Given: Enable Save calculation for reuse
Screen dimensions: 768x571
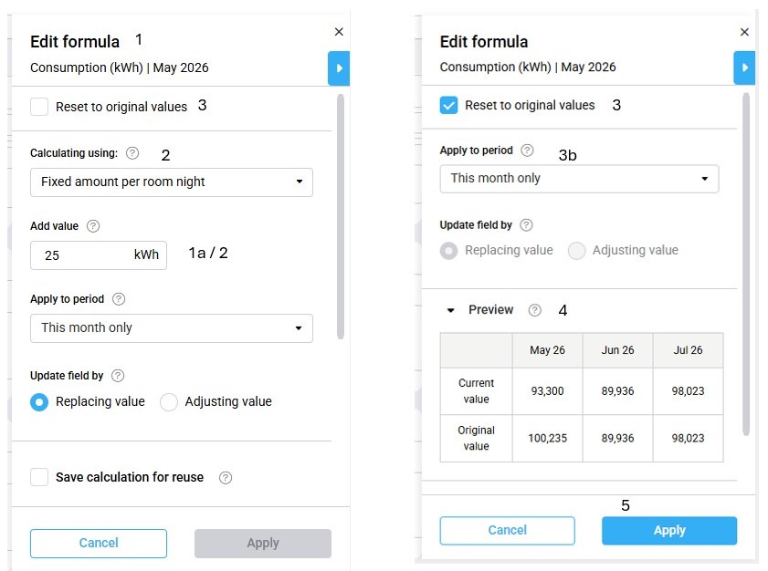Looking at the screenshot, I should pos(39,477).
